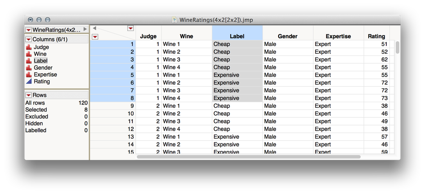Select Gender in the Columns list
This screenshot has width=425, height=194.
[x=43, y=68]
